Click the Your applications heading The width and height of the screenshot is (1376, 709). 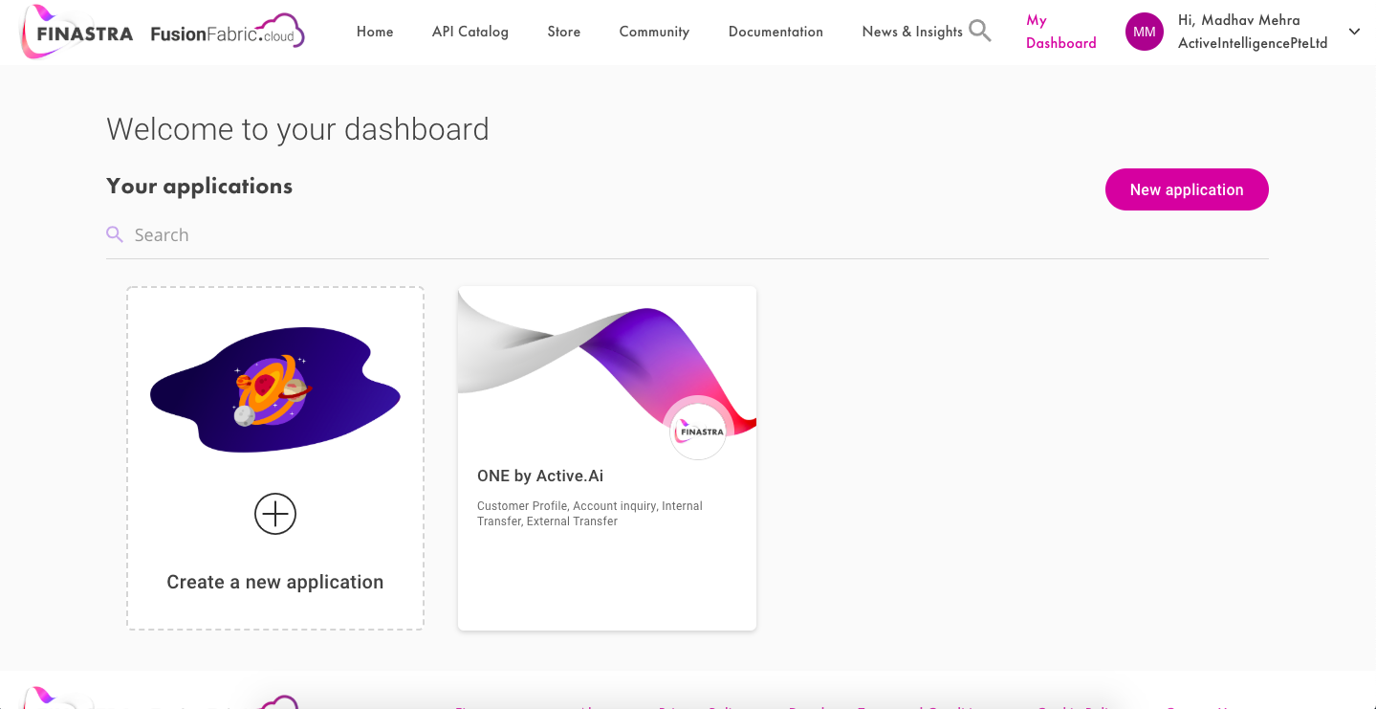pyautogui.click(x=200, y=186)
